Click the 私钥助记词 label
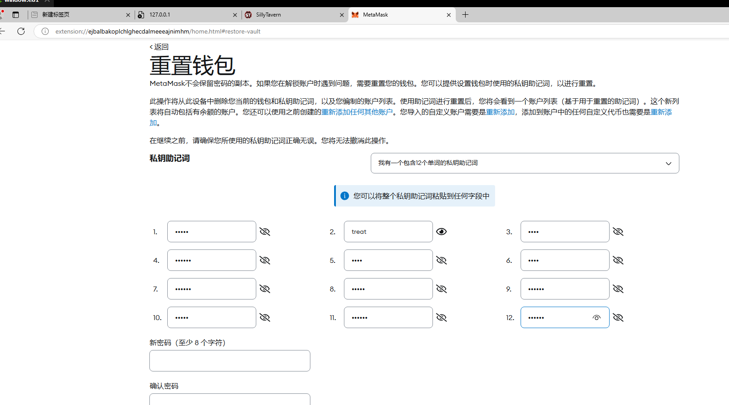The height and width of the screenshot is (405, 729). (x=170, y=158)
